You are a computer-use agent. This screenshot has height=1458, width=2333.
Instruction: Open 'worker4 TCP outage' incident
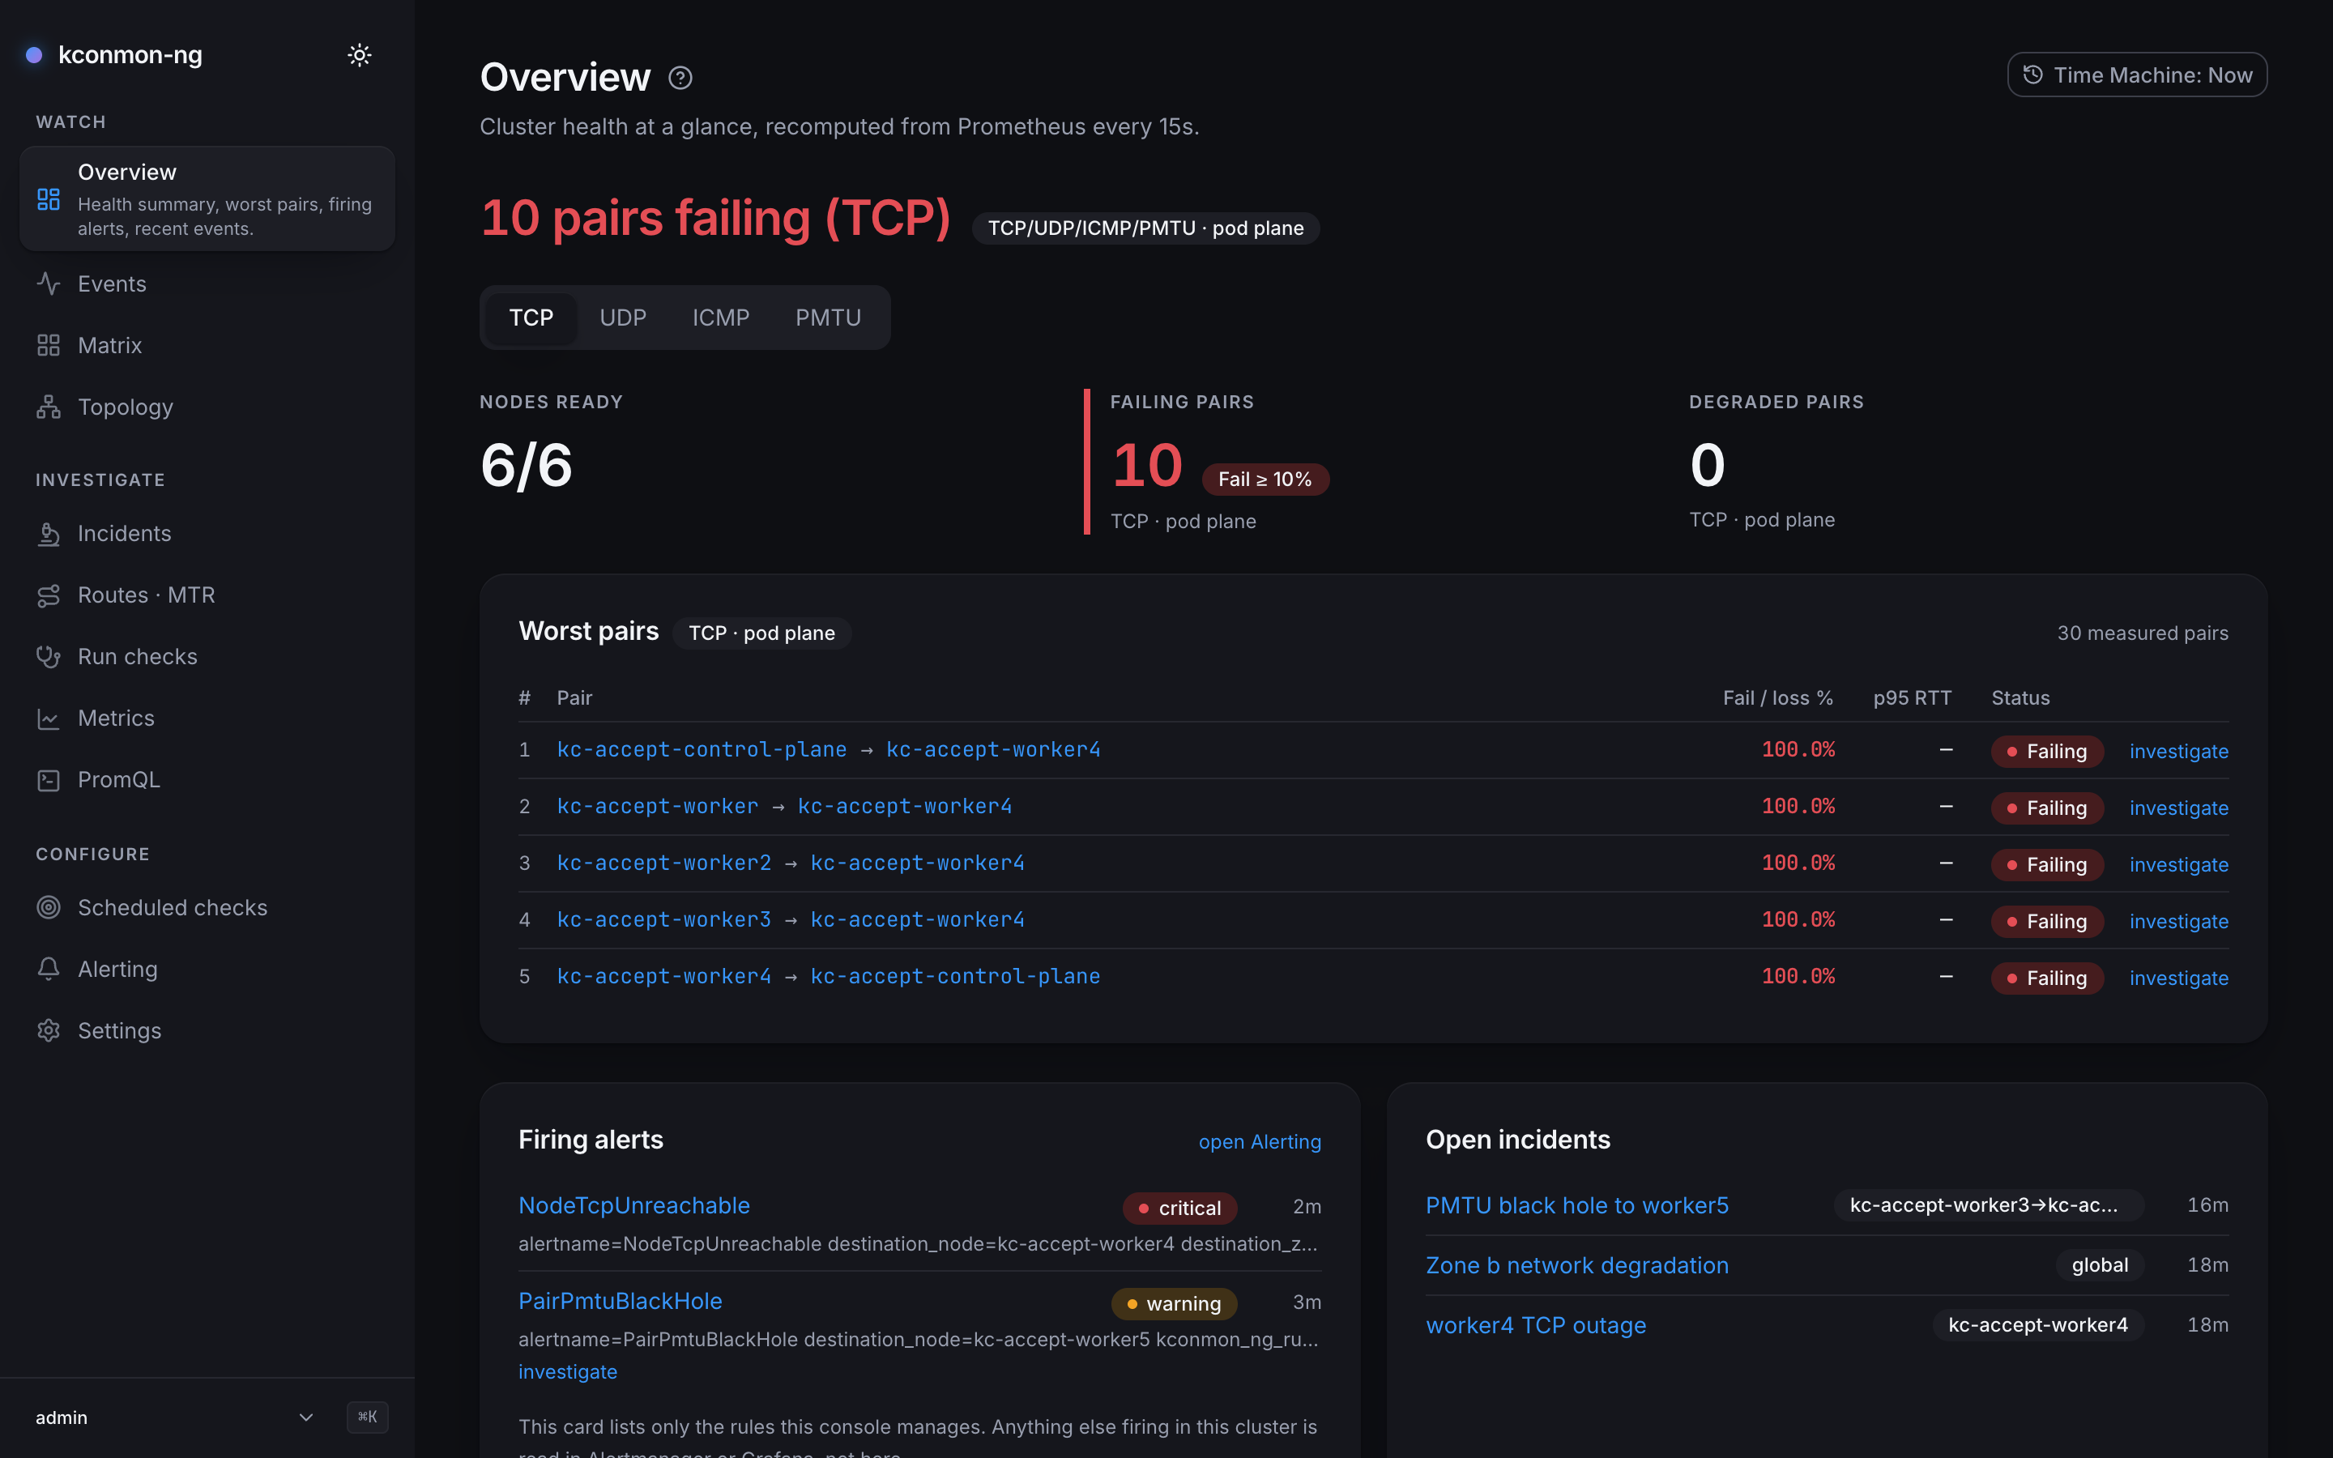pos(1536,1325)
